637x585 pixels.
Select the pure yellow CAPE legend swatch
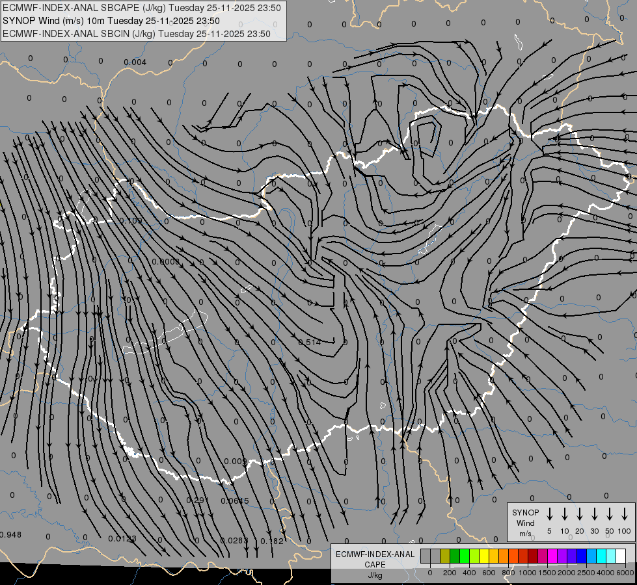484,556
